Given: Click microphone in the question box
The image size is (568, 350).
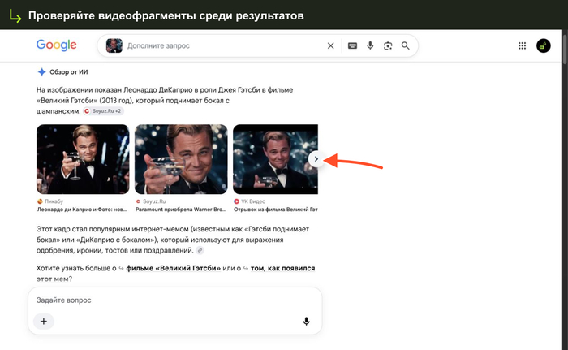Looking at the screenshot, I should 306,322.
